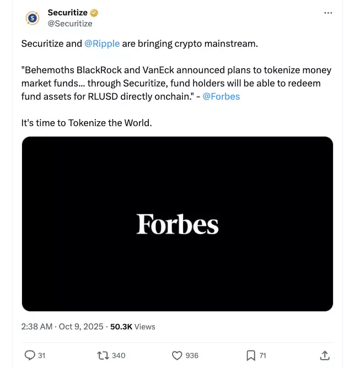Like the post with the heart icon

click(x=177, y=355)
